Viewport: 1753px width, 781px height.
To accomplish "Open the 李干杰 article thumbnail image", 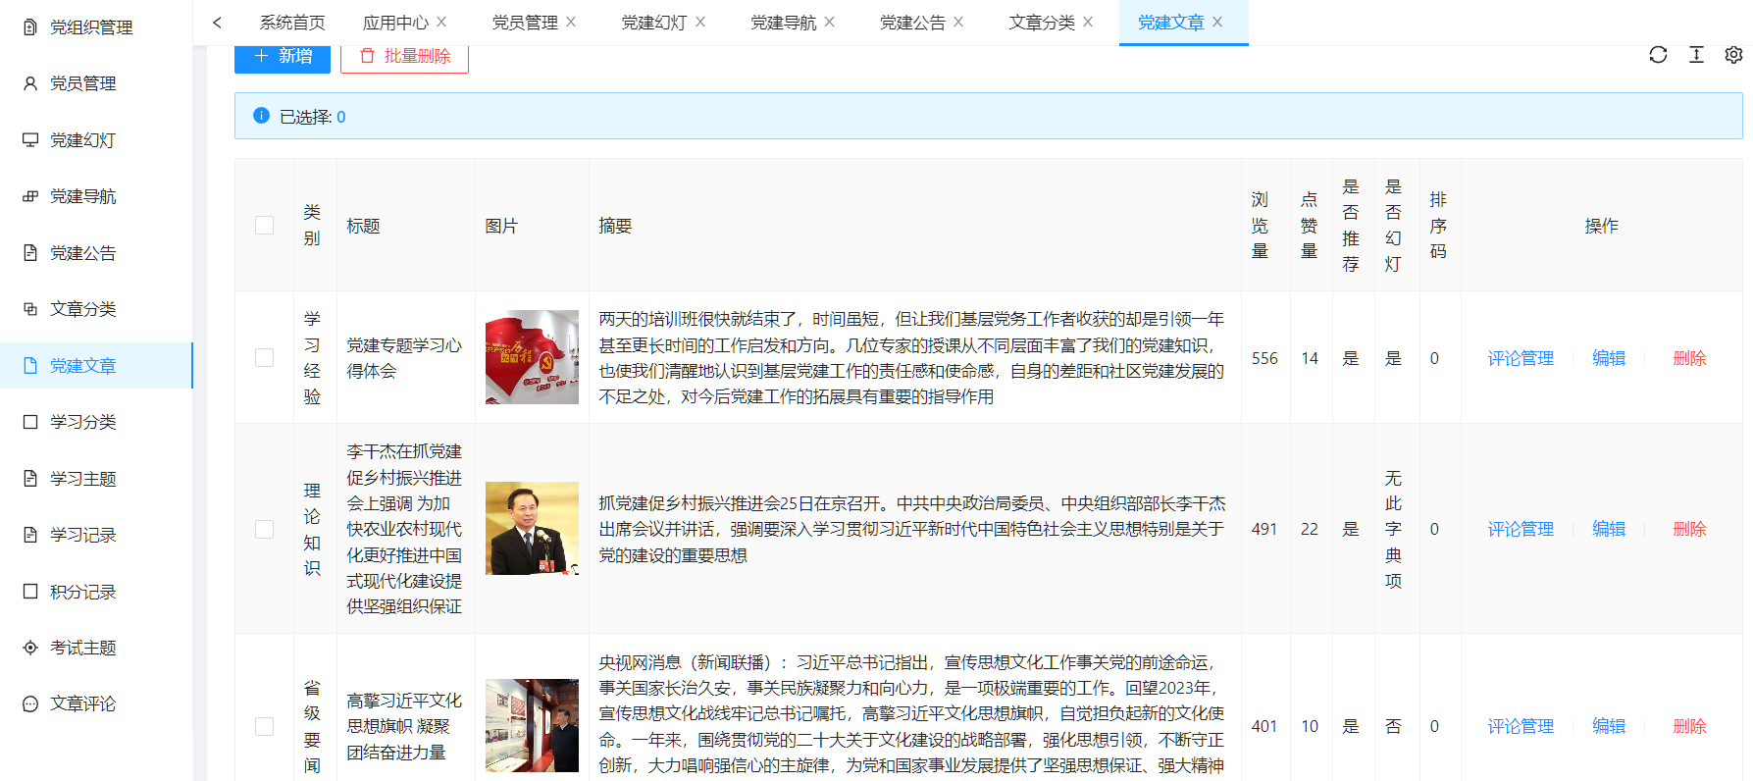I will [532, 529].
